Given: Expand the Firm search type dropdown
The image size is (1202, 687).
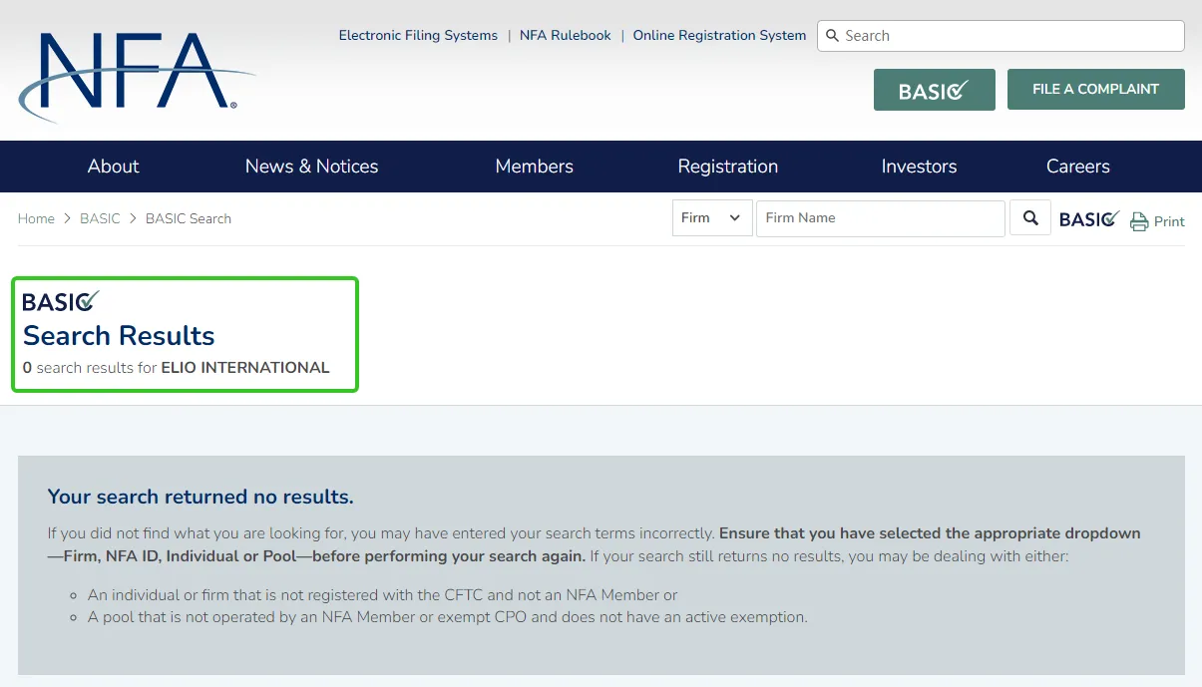Looking at the screenshot, I should point(712,218).
